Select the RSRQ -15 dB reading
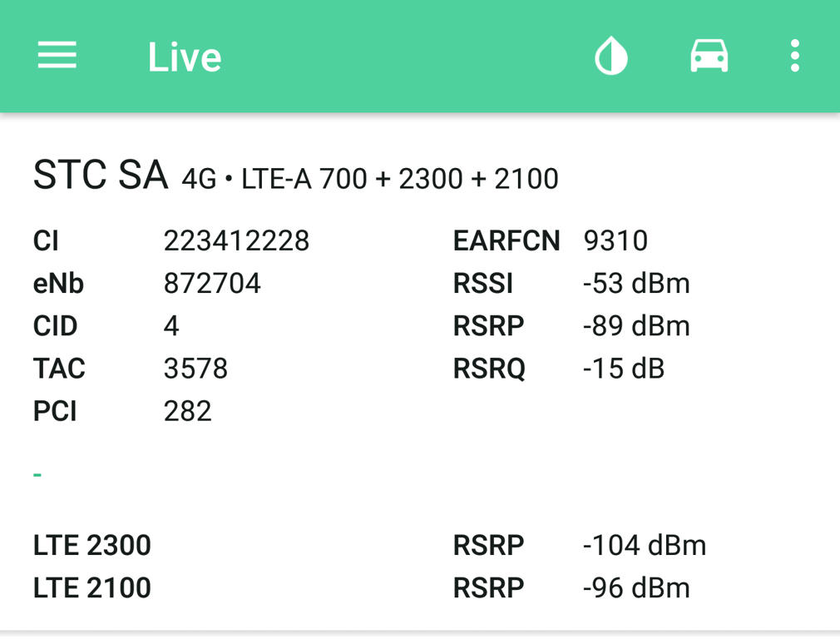 pyautogui.click(x=624, y=369)
